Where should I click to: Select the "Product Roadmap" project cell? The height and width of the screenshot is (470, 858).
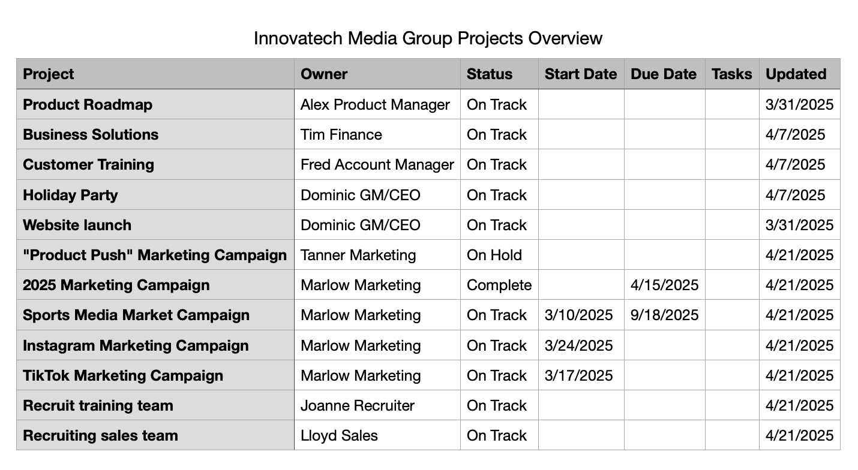point(88,104)
